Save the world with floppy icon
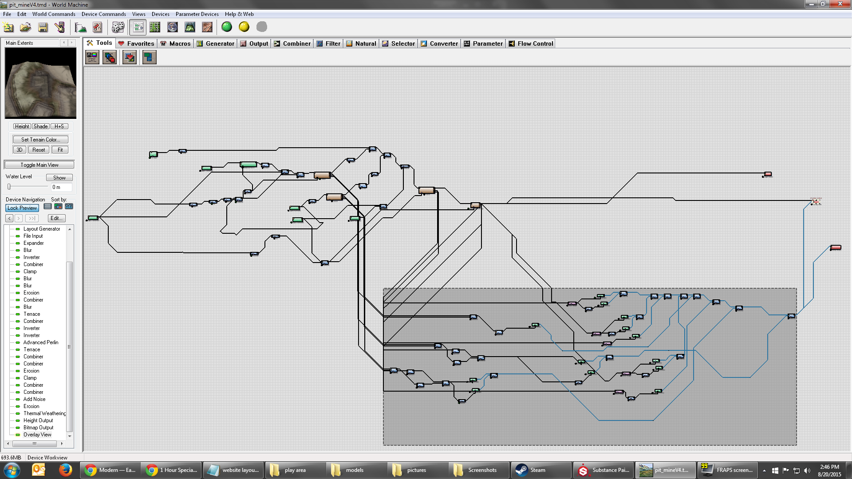Viewport: 852px width, 479px height. tap(43, 27)
